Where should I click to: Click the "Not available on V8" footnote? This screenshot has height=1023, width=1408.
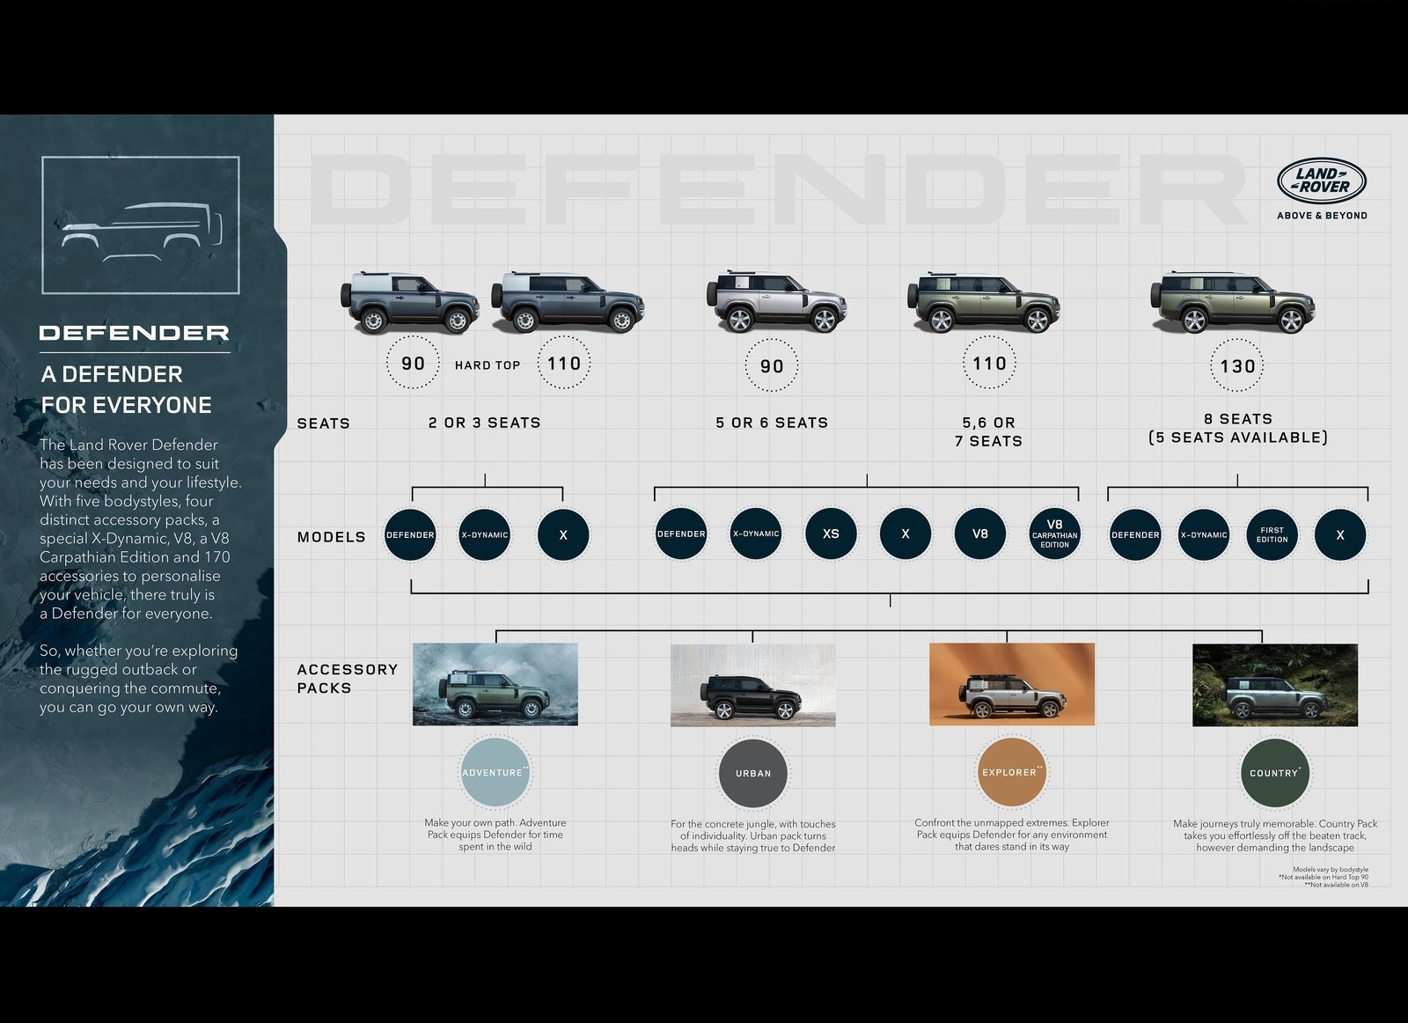(1337, 885)
